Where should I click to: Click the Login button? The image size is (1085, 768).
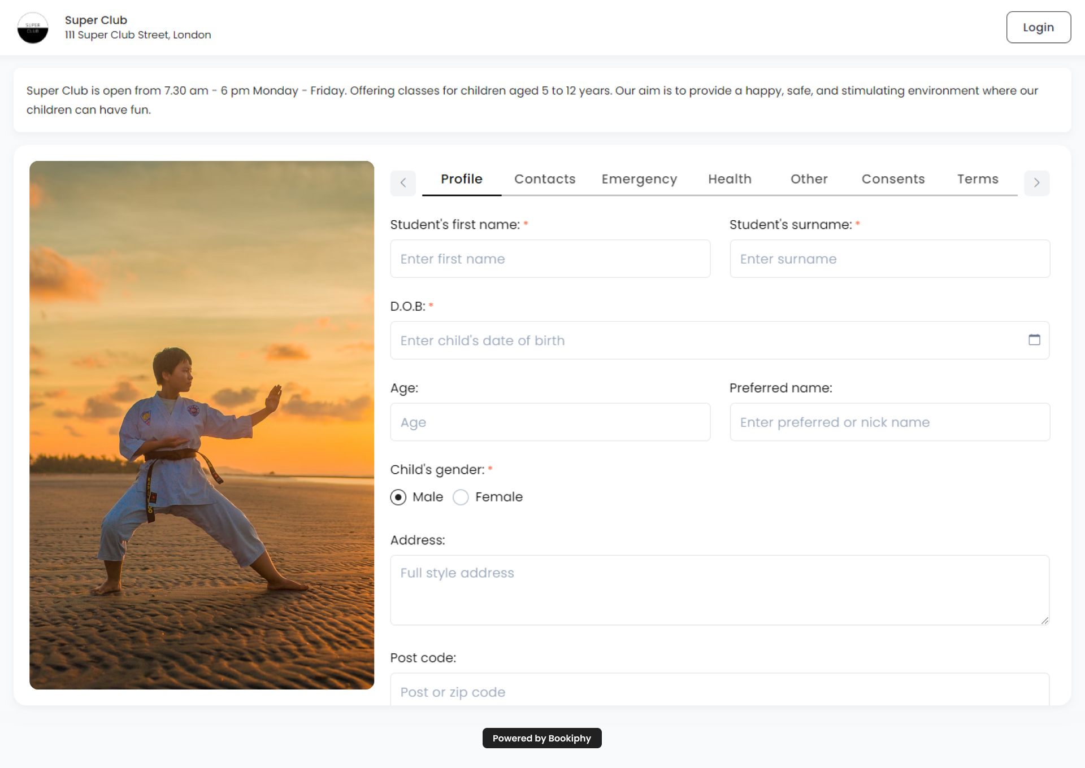pyautogui.click(x=1038, y=27)
